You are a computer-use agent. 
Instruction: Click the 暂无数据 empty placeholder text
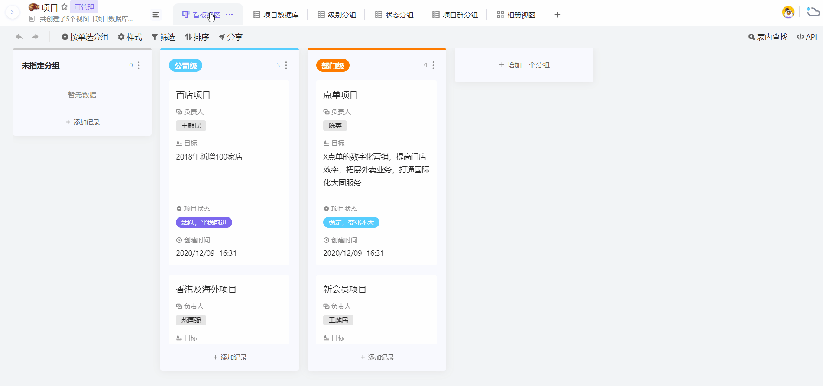82,95
